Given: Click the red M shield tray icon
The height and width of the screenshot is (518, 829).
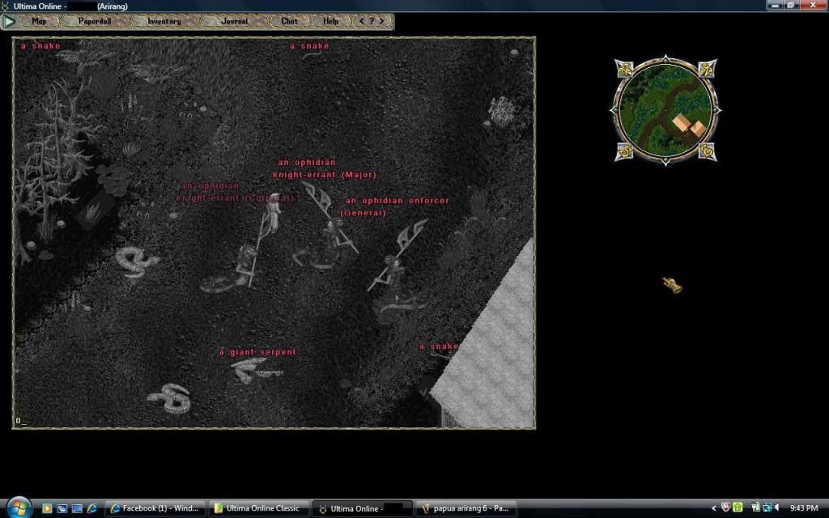Looking at the screenshot, I should coord(726,507).
